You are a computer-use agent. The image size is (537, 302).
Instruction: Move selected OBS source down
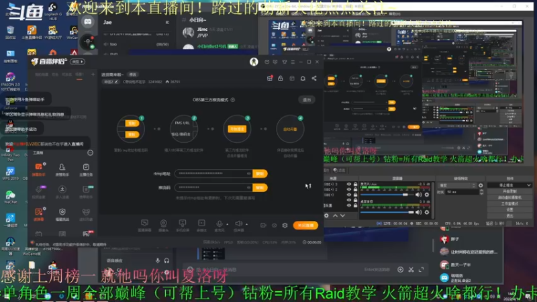pyautogui.click(x=342, y=215)
